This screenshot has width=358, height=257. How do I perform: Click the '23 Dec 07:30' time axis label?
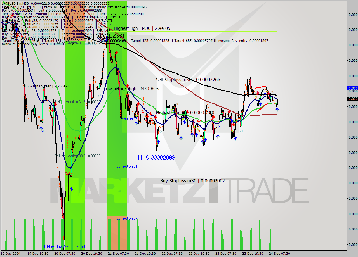click(226, 253)
